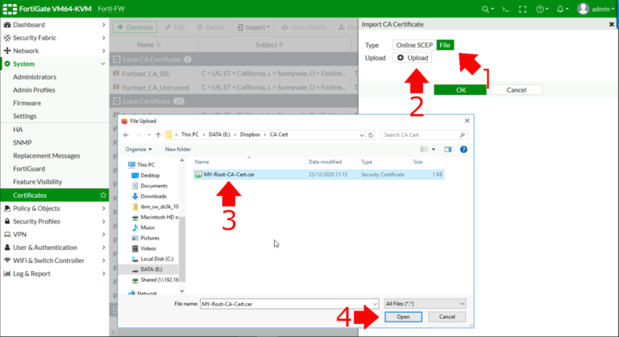Image resolution: width=619 pixels, height=337 pixels.
Task: Open Replacement Messages under System
Action: coord(47,156)
